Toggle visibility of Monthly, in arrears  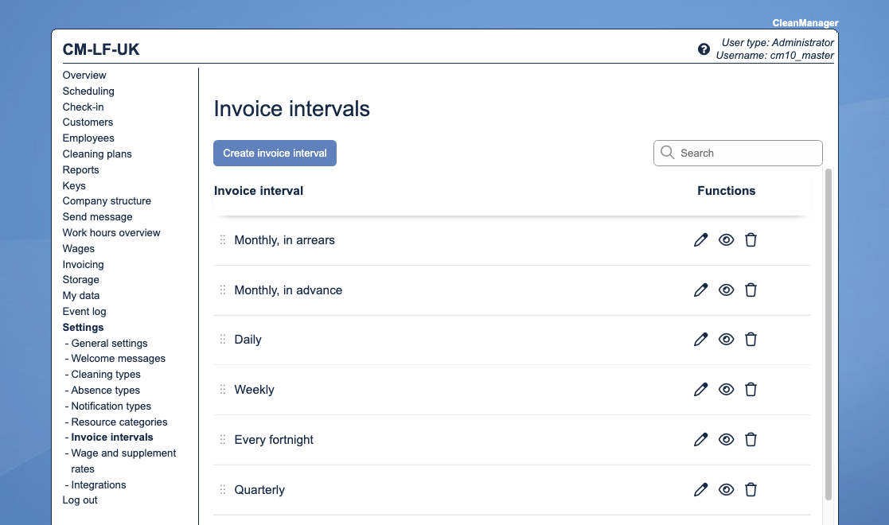pyautogui.click(x=726, y=240)
